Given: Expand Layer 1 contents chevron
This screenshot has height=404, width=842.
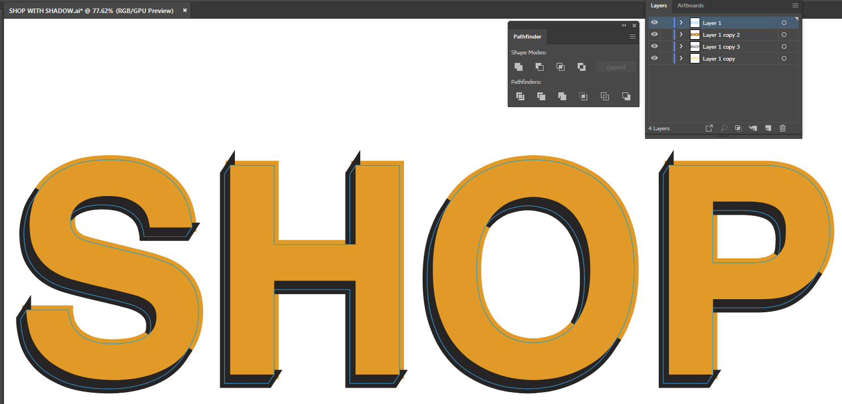Looking at the screenshot, I should (681, 23).
